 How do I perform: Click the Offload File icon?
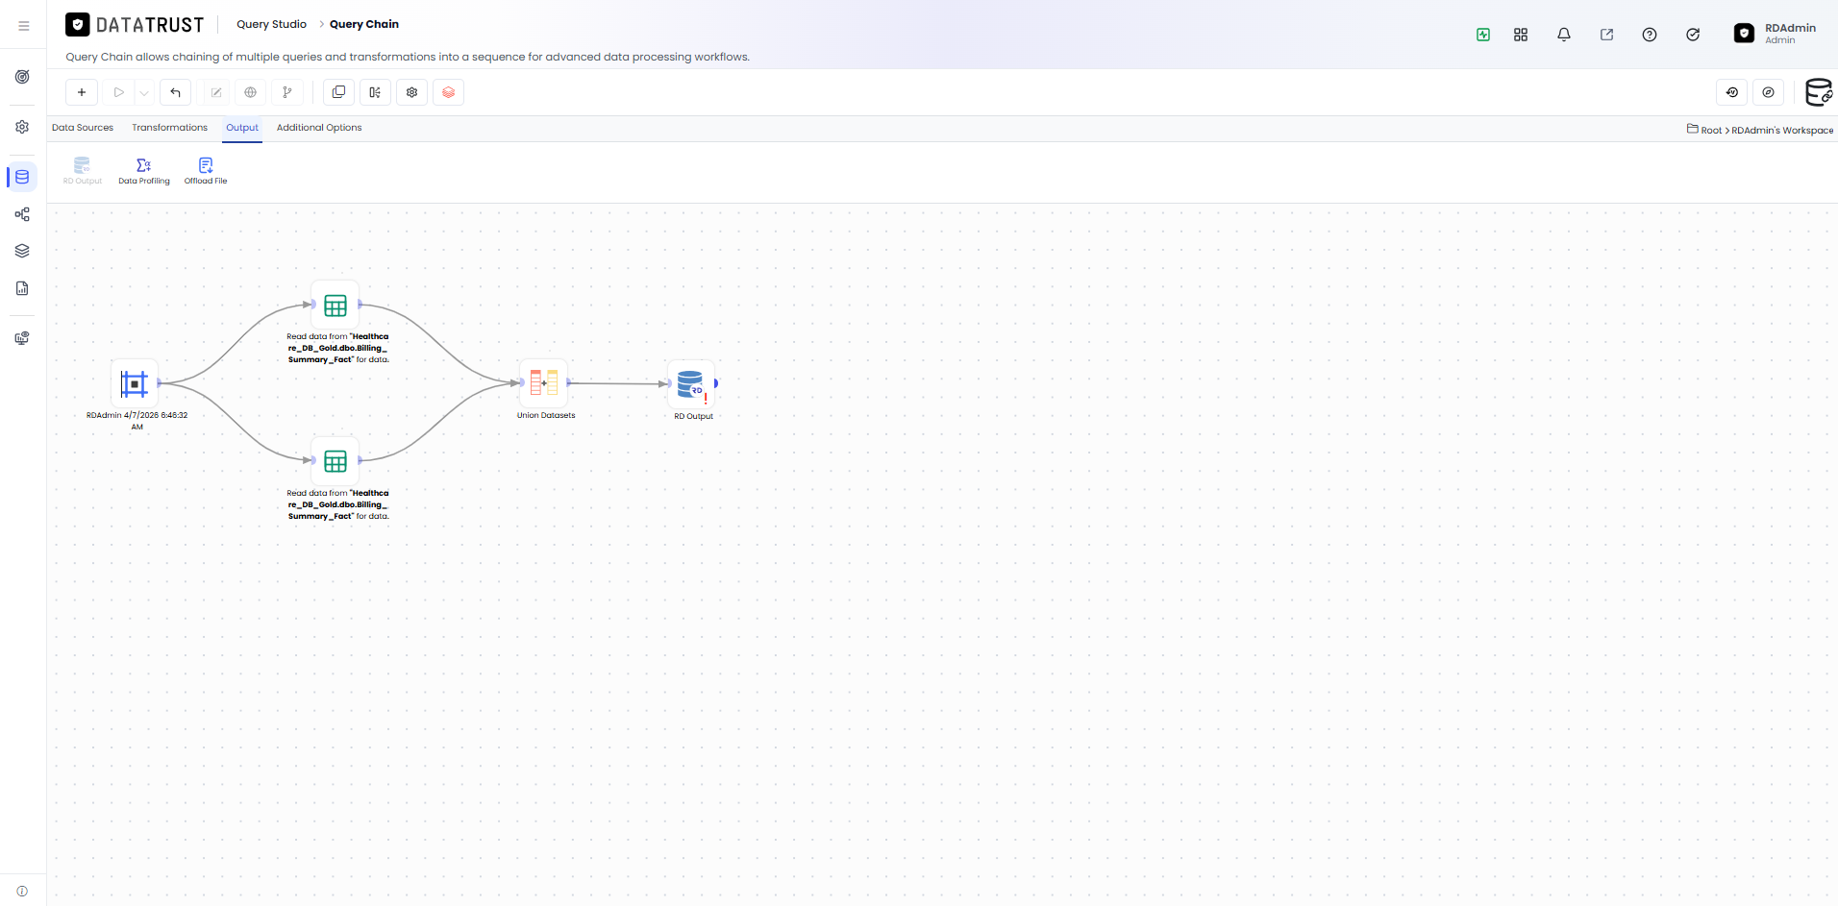coord(206,165)
